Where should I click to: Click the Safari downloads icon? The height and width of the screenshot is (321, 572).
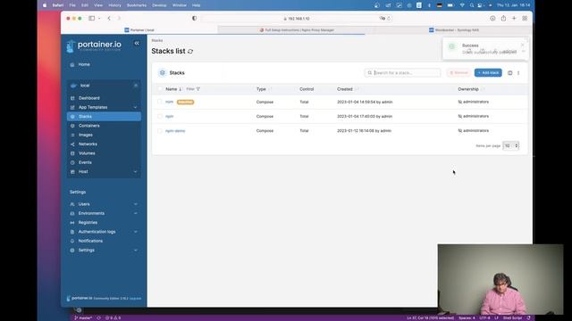tap(492, 18)
